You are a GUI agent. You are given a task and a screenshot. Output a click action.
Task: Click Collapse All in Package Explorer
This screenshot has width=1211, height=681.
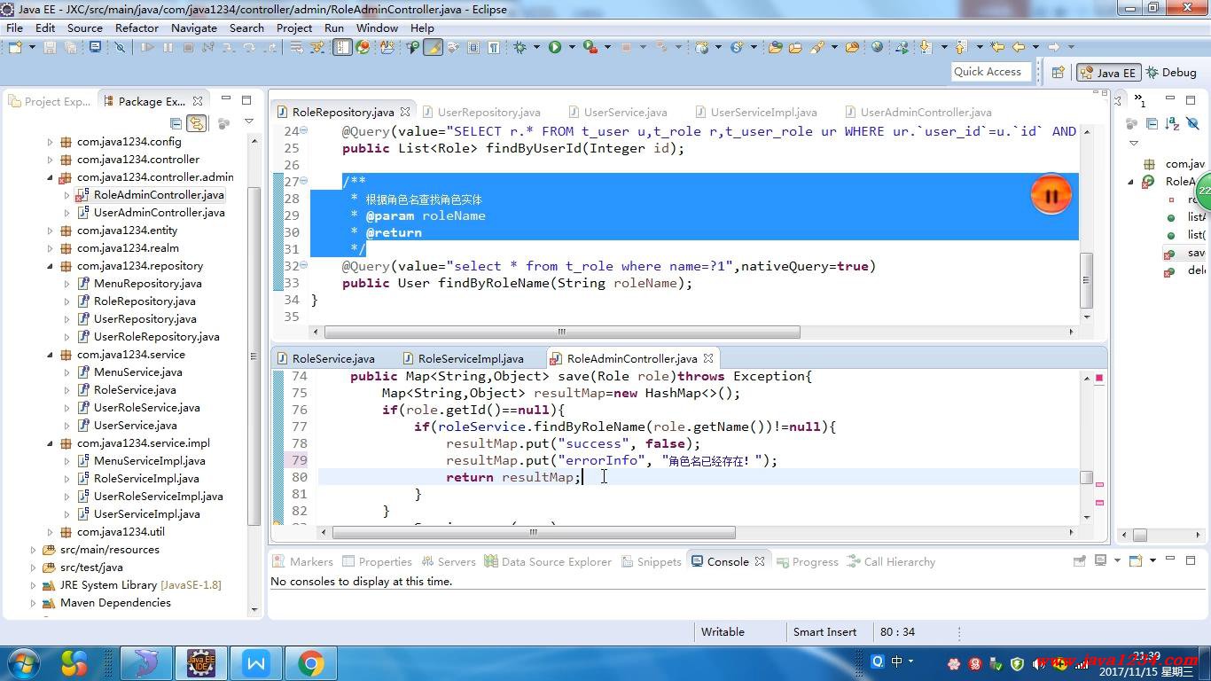tap(176, 123)
